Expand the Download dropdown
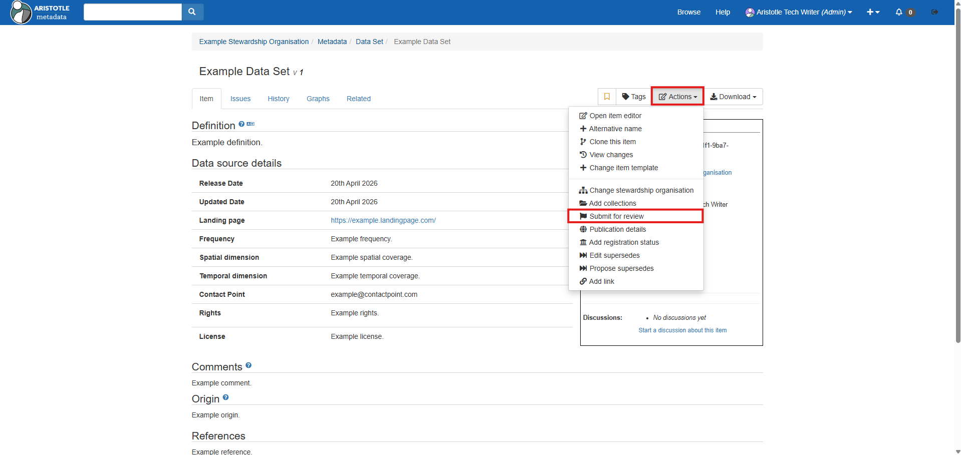961x455 pixels. tap(733, 97)
